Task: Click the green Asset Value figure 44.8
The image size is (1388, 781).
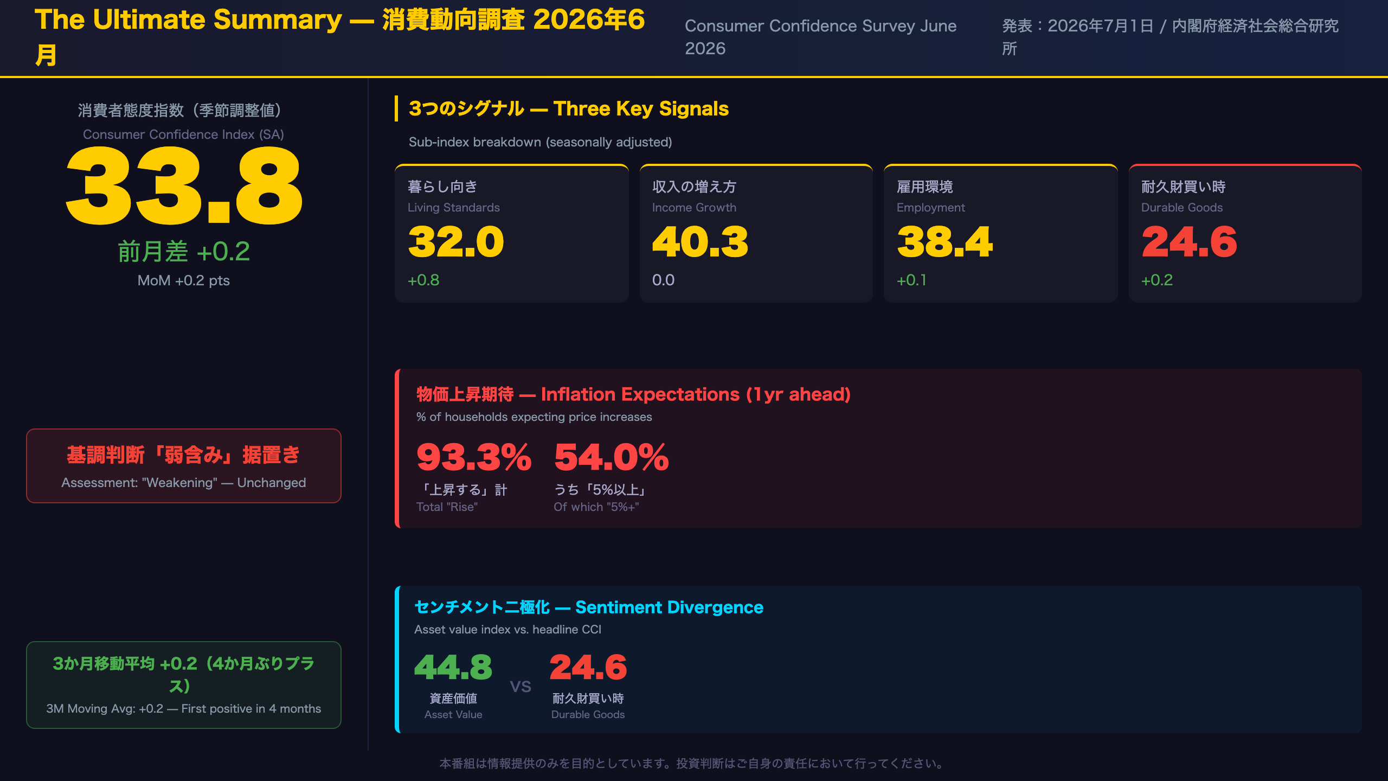Action: point(453,667)
